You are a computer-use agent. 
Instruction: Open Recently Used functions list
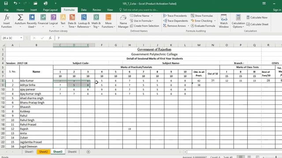point(32,21)
